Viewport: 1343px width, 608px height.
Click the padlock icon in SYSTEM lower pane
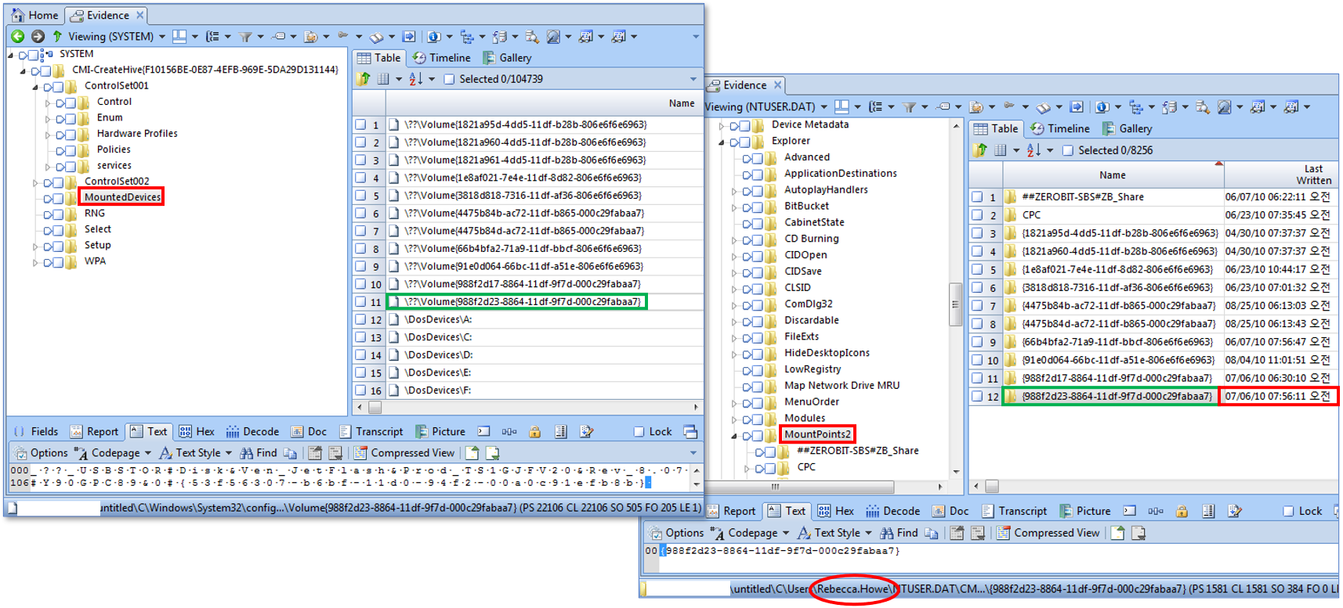pos(535,431)
